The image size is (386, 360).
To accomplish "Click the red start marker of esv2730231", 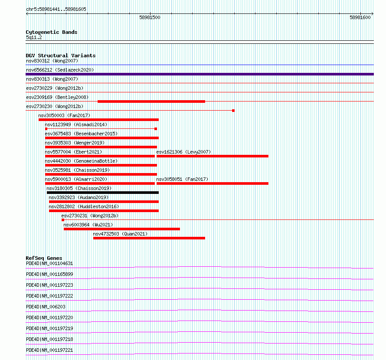I will (63, 220).
